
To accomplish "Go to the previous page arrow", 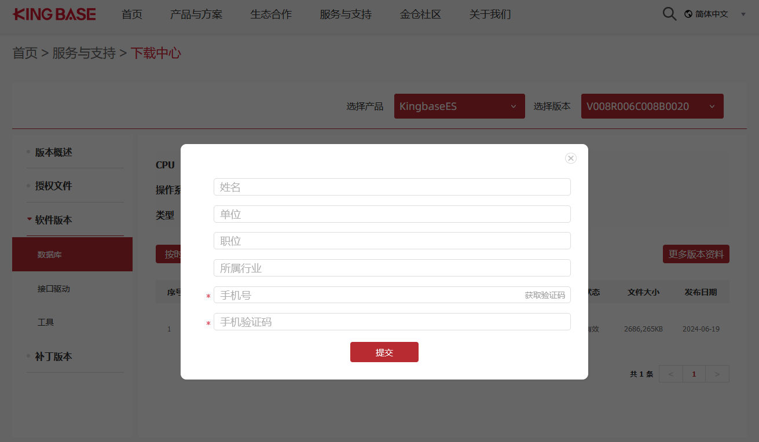I will coord(671,374).
